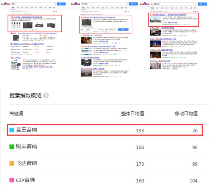Click the help question mark beside 搜索指数概览
The height and width of the screenshot is (187, 210).
click(x=46, y=96)
